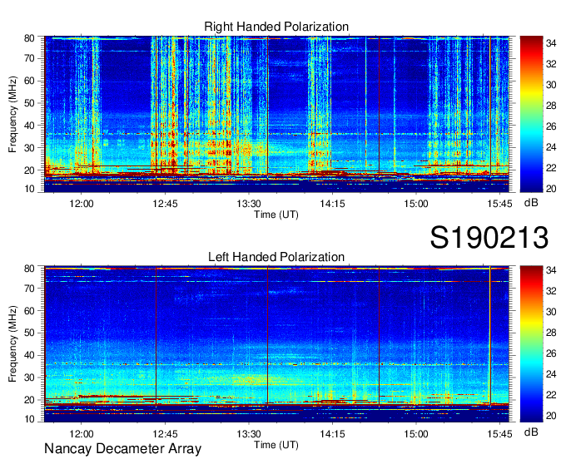566x459 pixels.
Task: Click the 12:45 tick label in top plot
Action: (x=166, y=204)
